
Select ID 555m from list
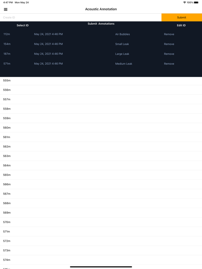(x=101, y=81)
